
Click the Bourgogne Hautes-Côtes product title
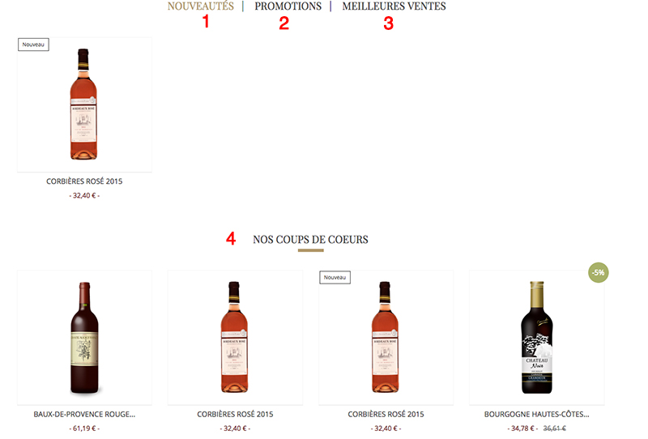[537, 414]
